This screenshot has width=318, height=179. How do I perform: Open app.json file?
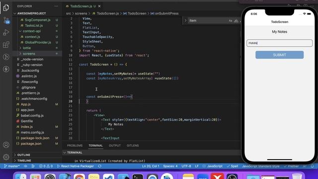(27, 110)
